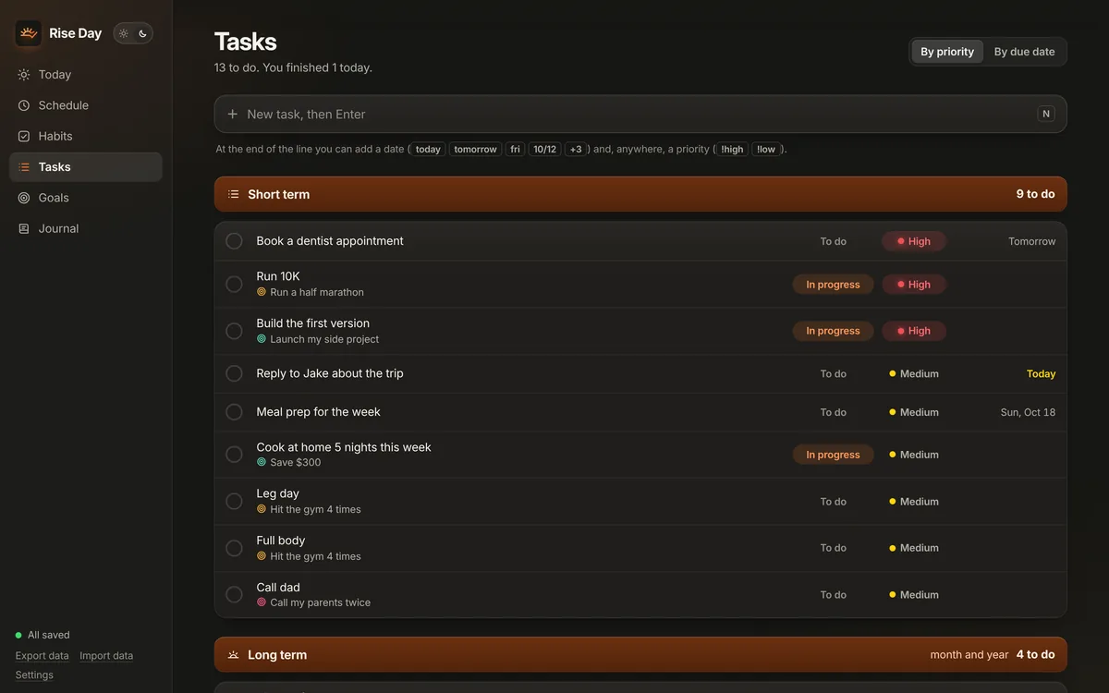This screenshot has height=693, width=1109.
Task: Change the 'In progress' status of Run 10K
Action: [x=833, y=285]
